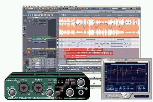Image resolution: width=153 pixels, height=102 pixels.
Task: Click the Stop button in the transport toolbar
Action: (x=61, y=9)
